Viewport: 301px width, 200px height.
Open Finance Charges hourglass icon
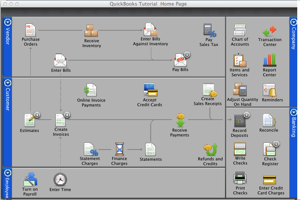(x=119, y=149)
